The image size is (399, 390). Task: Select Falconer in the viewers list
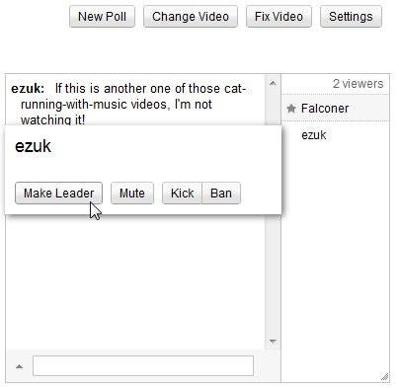point(335,109)
